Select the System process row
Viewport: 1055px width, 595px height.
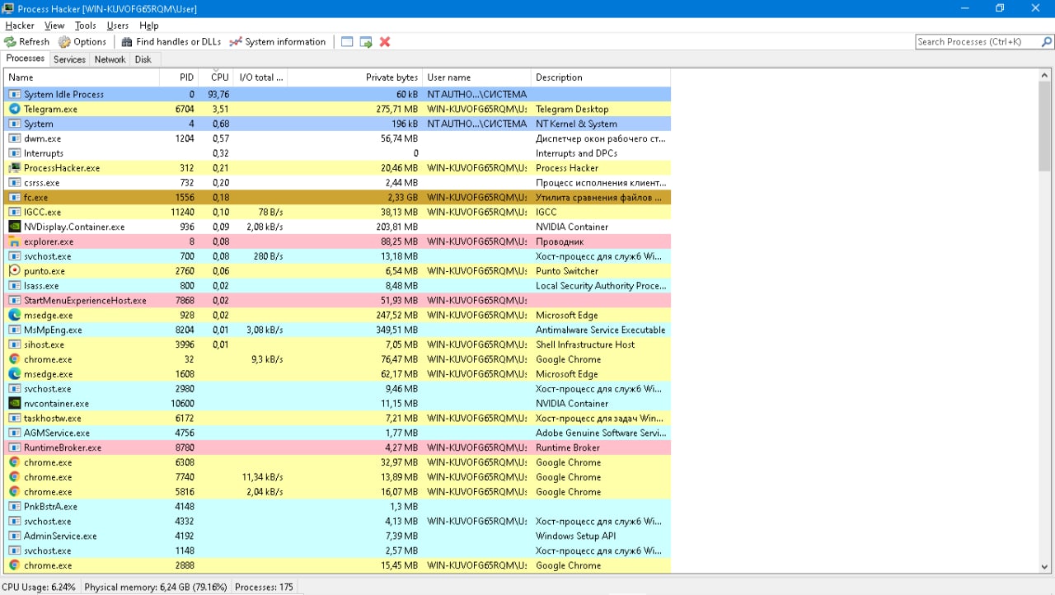coord(337,124)
